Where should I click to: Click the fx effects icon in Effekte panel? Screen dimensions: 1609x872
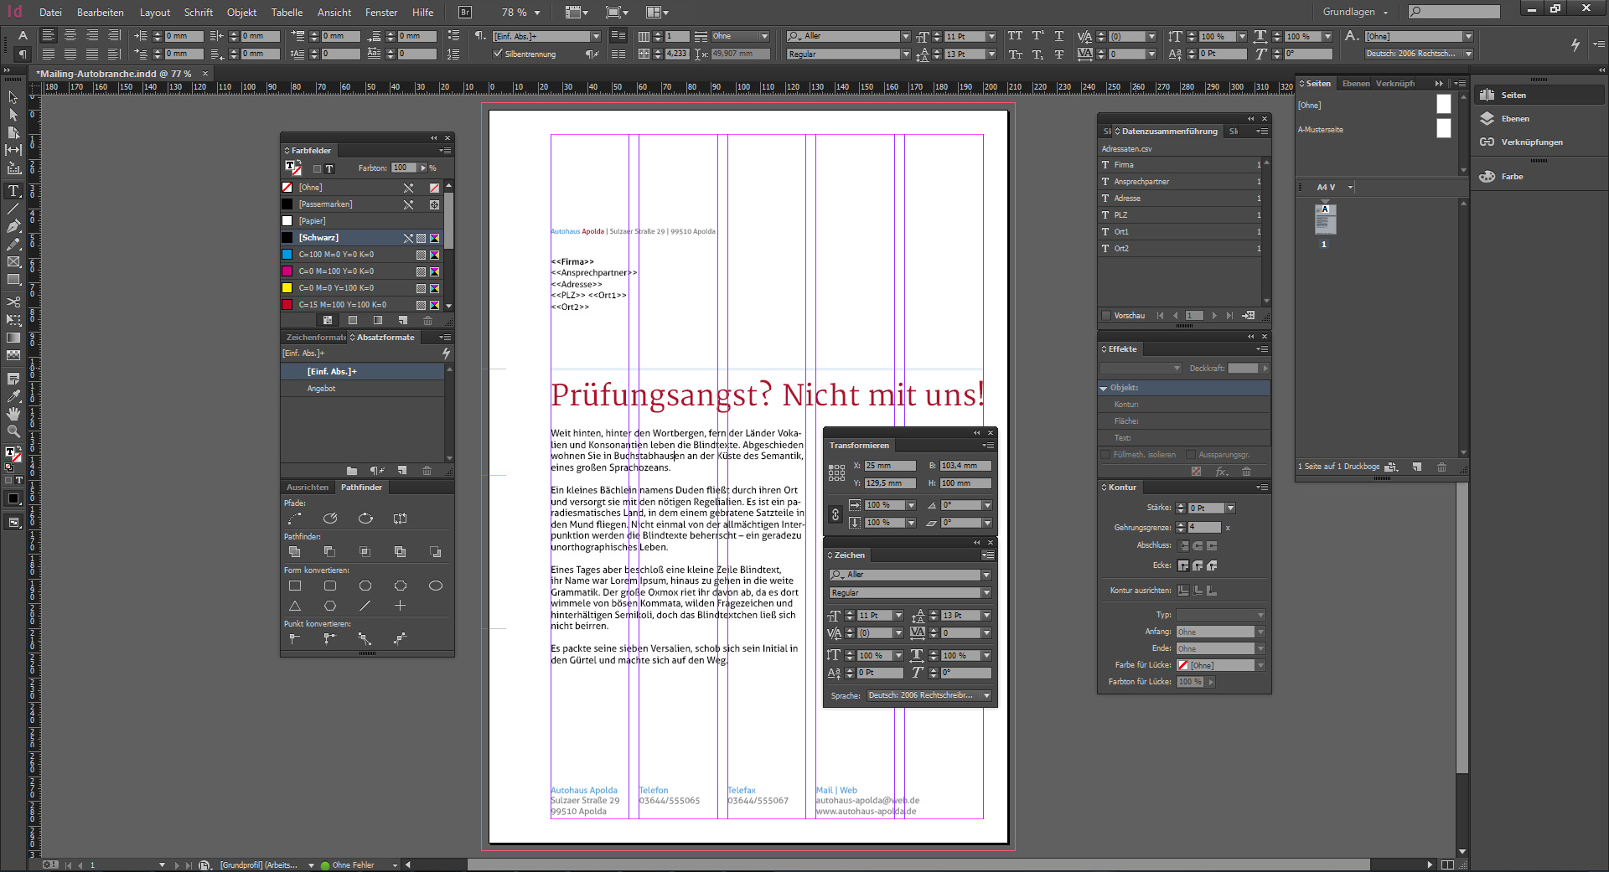pos(1222,472)
